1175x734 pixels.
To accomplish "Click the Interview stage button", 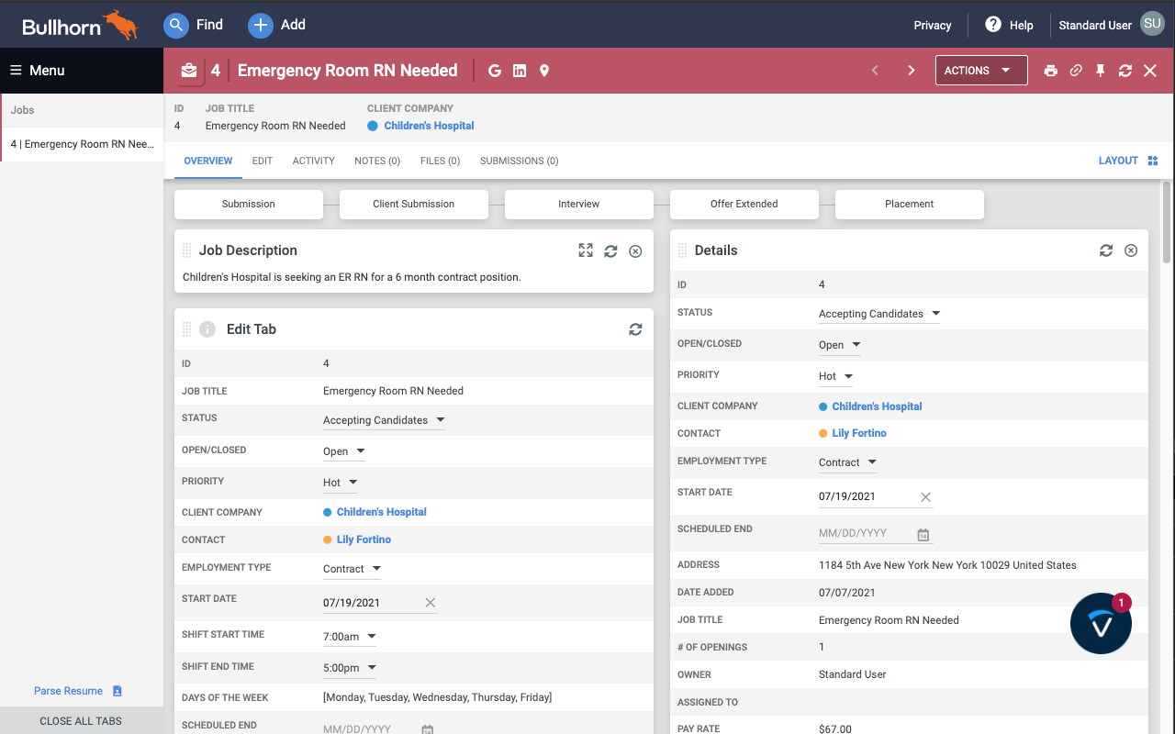I will pyautogui.click(x=579, y=204).
